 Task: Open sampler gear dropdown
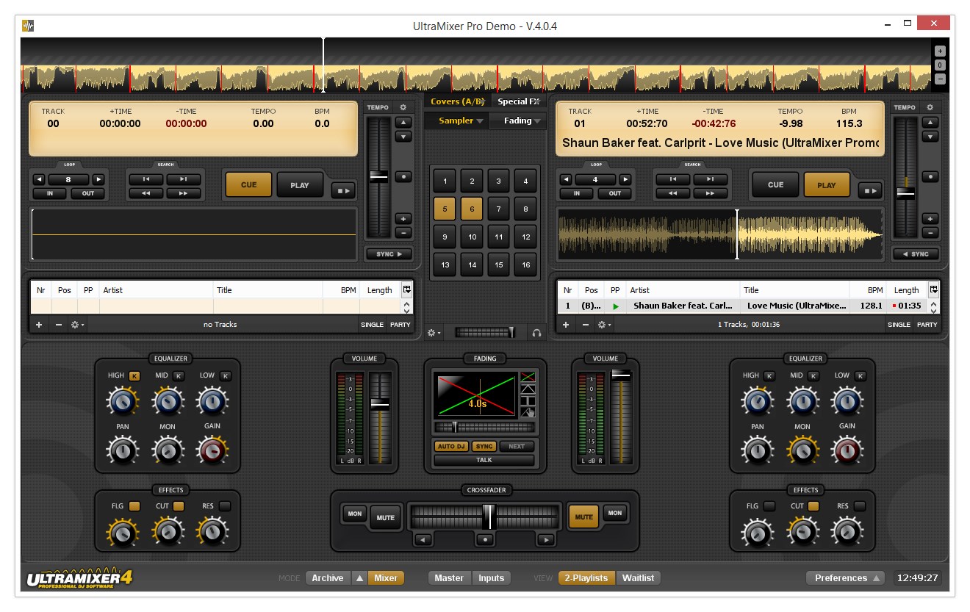(434, 333)
